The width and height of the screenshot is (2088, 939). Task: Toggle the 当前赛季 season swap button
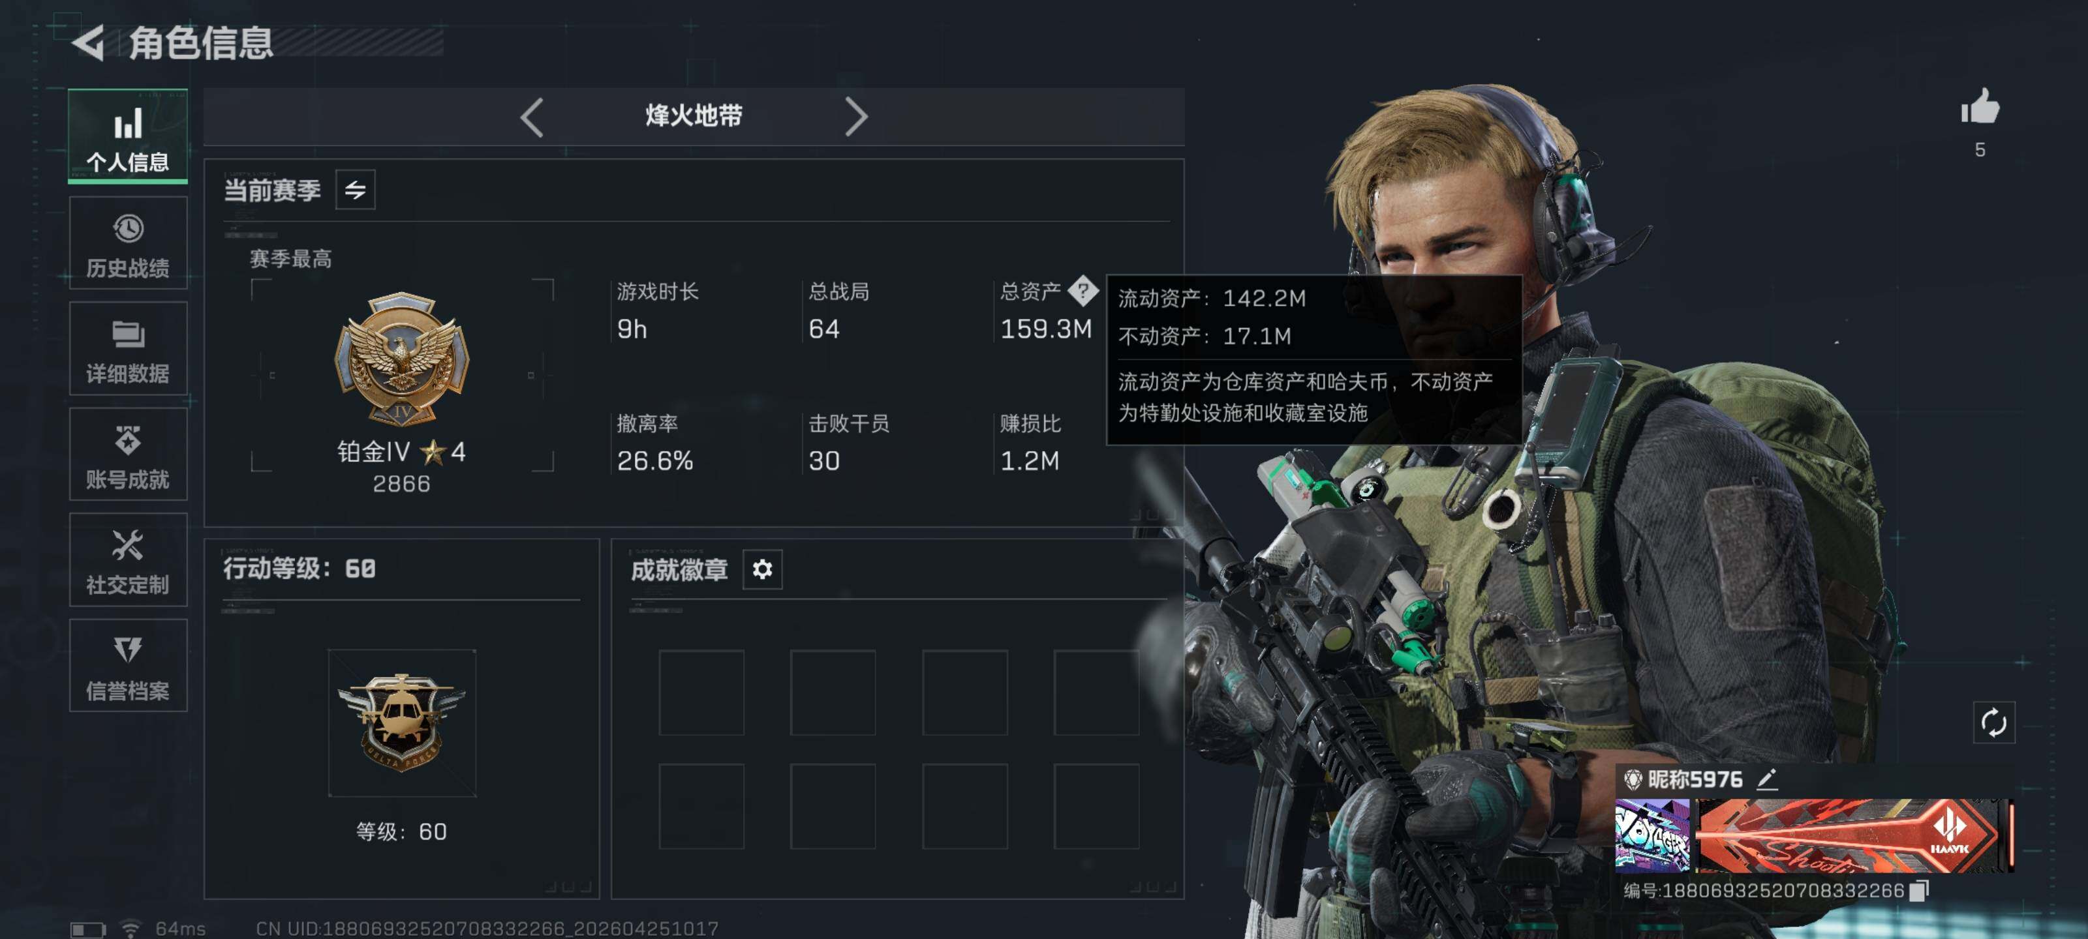point(356,190)
